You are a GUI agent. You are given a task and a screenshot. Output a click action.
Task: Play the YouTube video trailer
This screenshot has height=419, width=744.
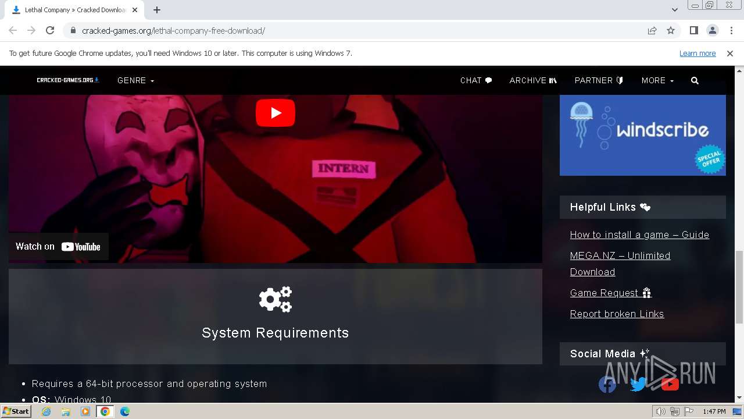[x=276, y=113]
